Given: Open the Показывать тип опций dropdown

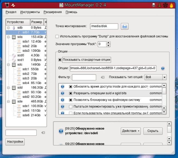Looking at the screenshot, I should pyautogui.click(x=155, y=77).
